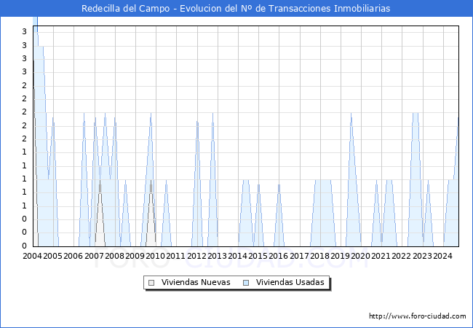Click the 2005 x-axis label

pos(52,256)
